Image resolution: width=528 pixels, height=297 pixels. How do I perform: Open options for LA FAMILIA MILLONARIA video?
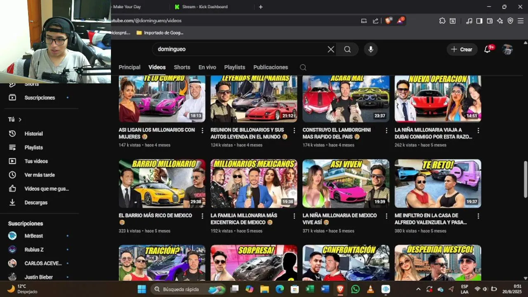(294, 216)
